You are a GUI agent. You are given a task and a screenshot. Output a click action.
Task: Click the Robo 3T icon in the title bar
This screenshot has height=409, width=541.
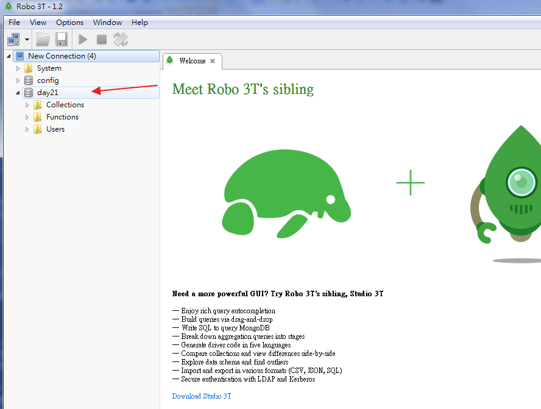coord(9,7)
